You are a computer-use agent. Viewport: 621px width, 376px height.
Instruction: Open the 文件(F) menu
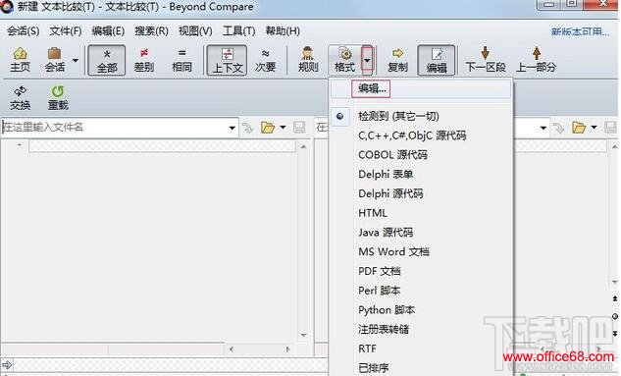(x=66, y=30)
